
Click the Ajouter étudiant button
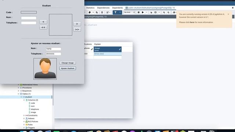[x=68, y=68]
